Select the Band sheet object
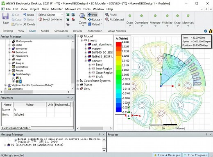Image resolution: width=213 pixels, height=157 pixels. (x=99, y=65)
